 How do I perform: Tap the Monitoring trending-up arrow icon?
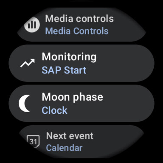(x=28, y=63)
